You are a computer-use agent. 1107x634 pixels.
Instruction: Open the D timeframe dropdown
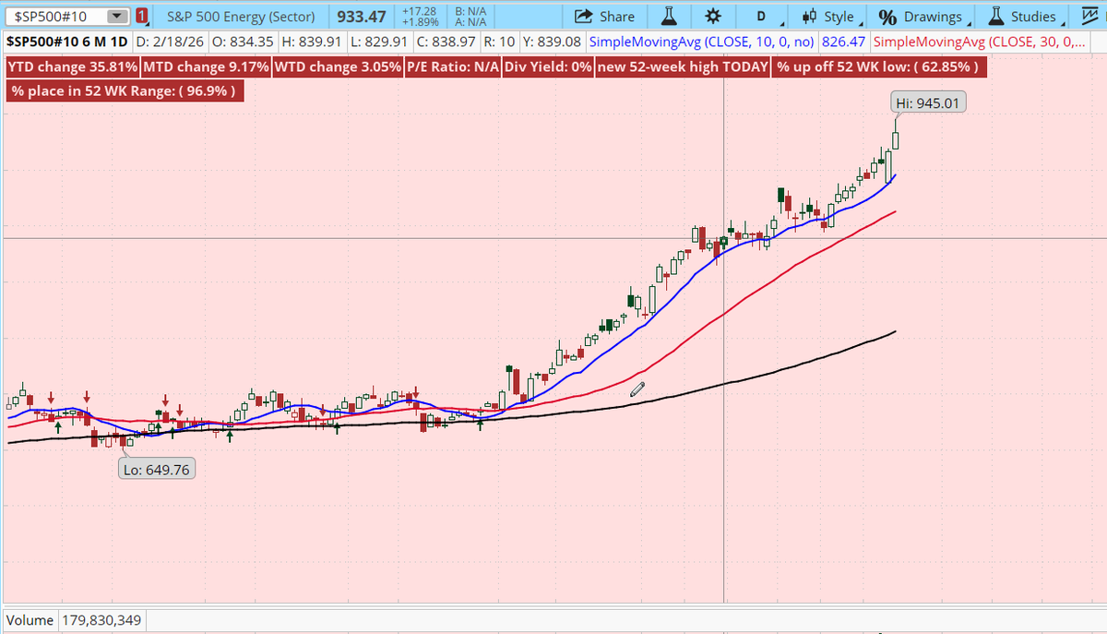pos(768,17)
